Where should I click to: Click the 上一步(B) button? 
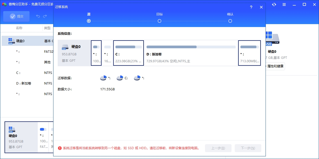pyautogui.click(x=218, y=148)
